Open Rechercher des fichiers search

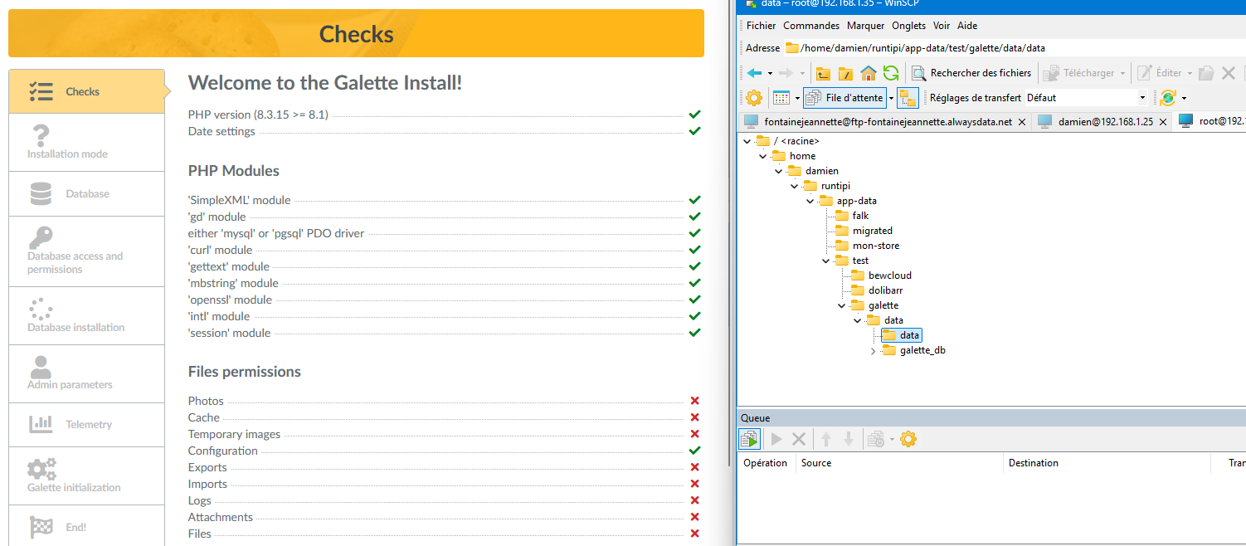click(972, 73)
